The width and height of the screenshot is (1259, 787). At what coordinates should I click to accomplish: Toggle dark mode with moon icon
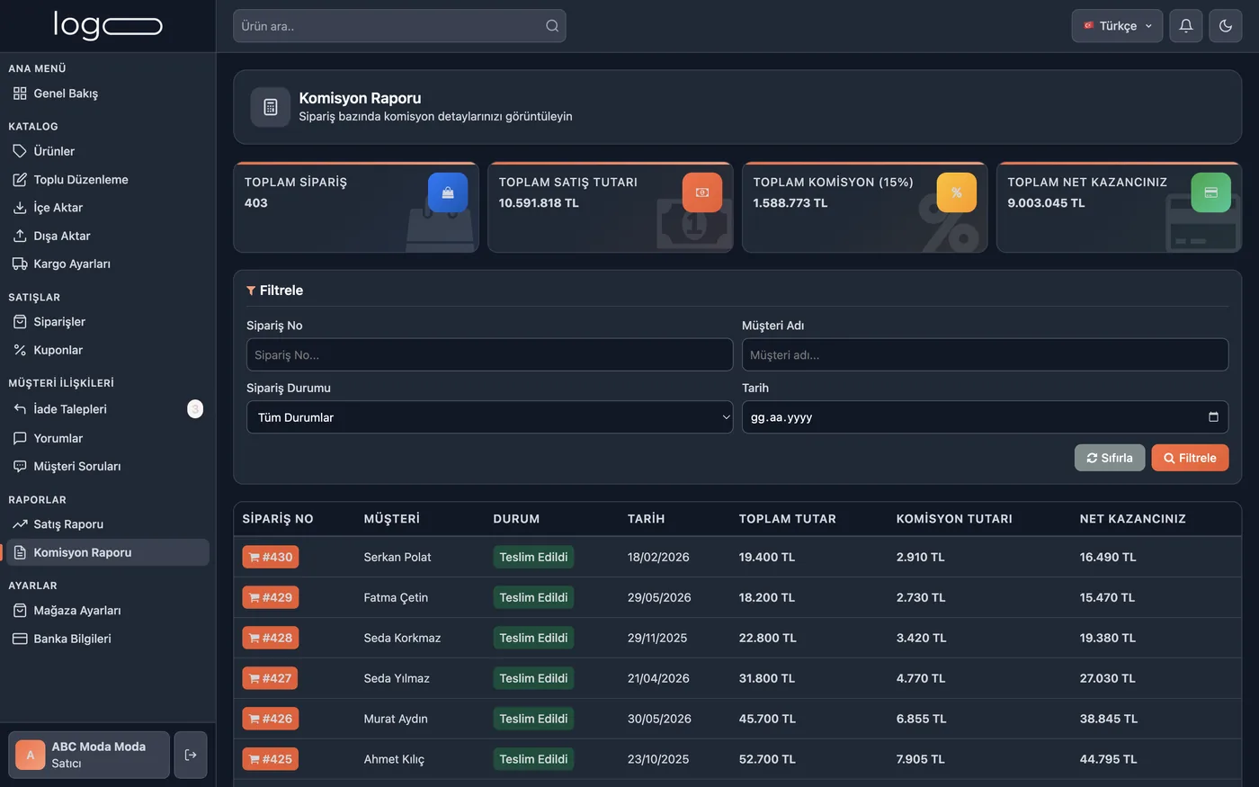1225,26
